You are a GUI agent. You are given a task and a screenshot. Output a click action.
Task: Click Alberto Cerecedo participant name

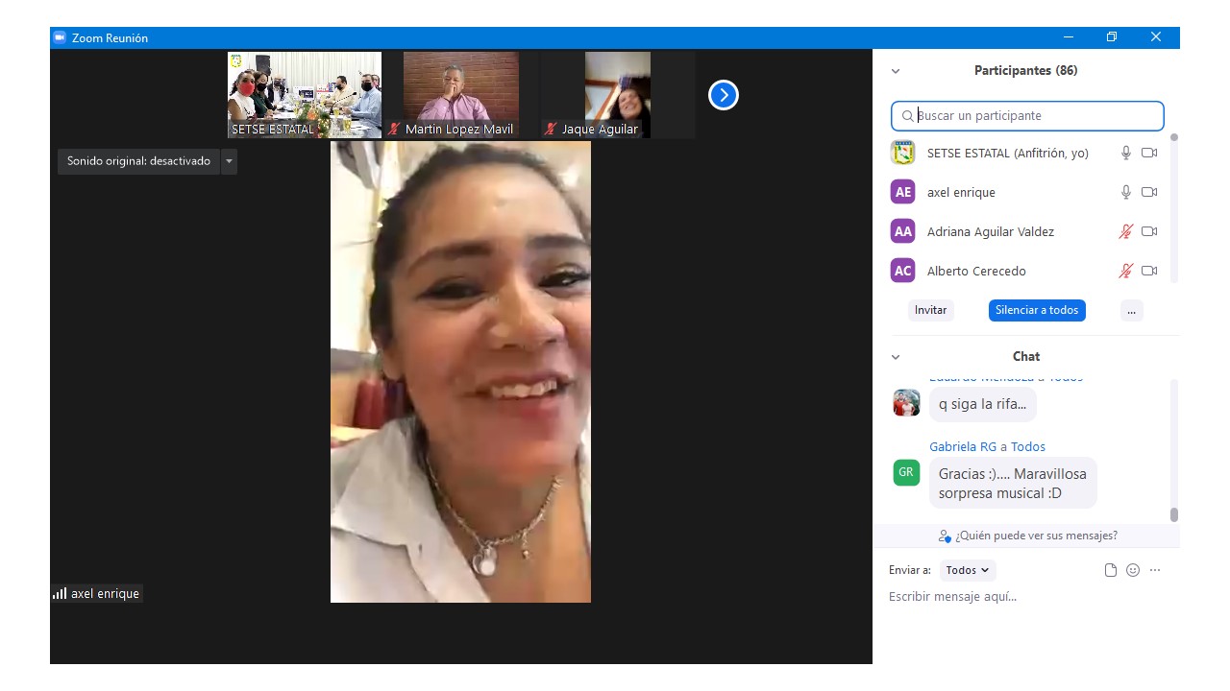(976, 271)
